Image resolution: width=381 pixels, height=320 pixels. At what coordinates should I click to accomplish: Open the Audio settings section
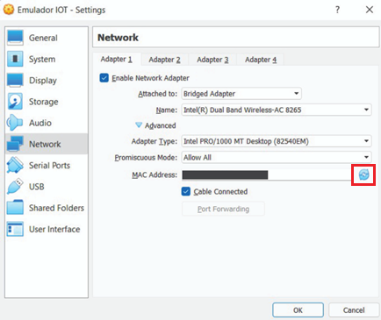point(47,123)
